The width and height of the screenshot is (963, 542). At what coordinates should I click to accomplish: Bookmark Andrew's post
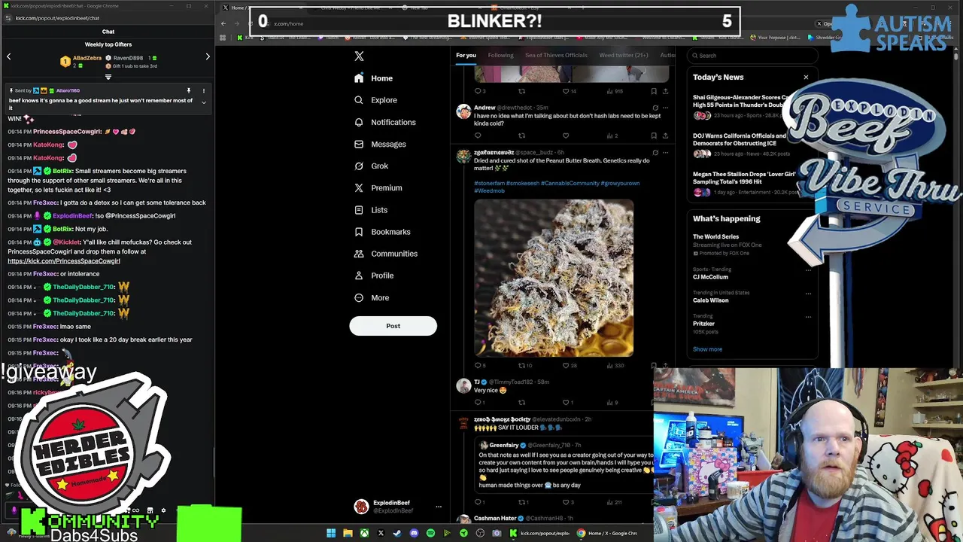coord(654,135)
